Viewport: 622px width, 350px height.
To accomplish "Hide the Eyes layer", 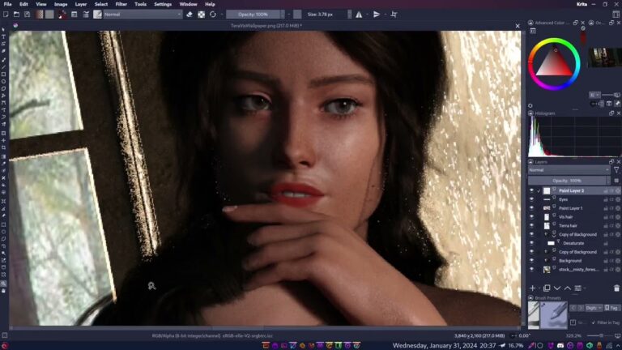I will 531,199.
